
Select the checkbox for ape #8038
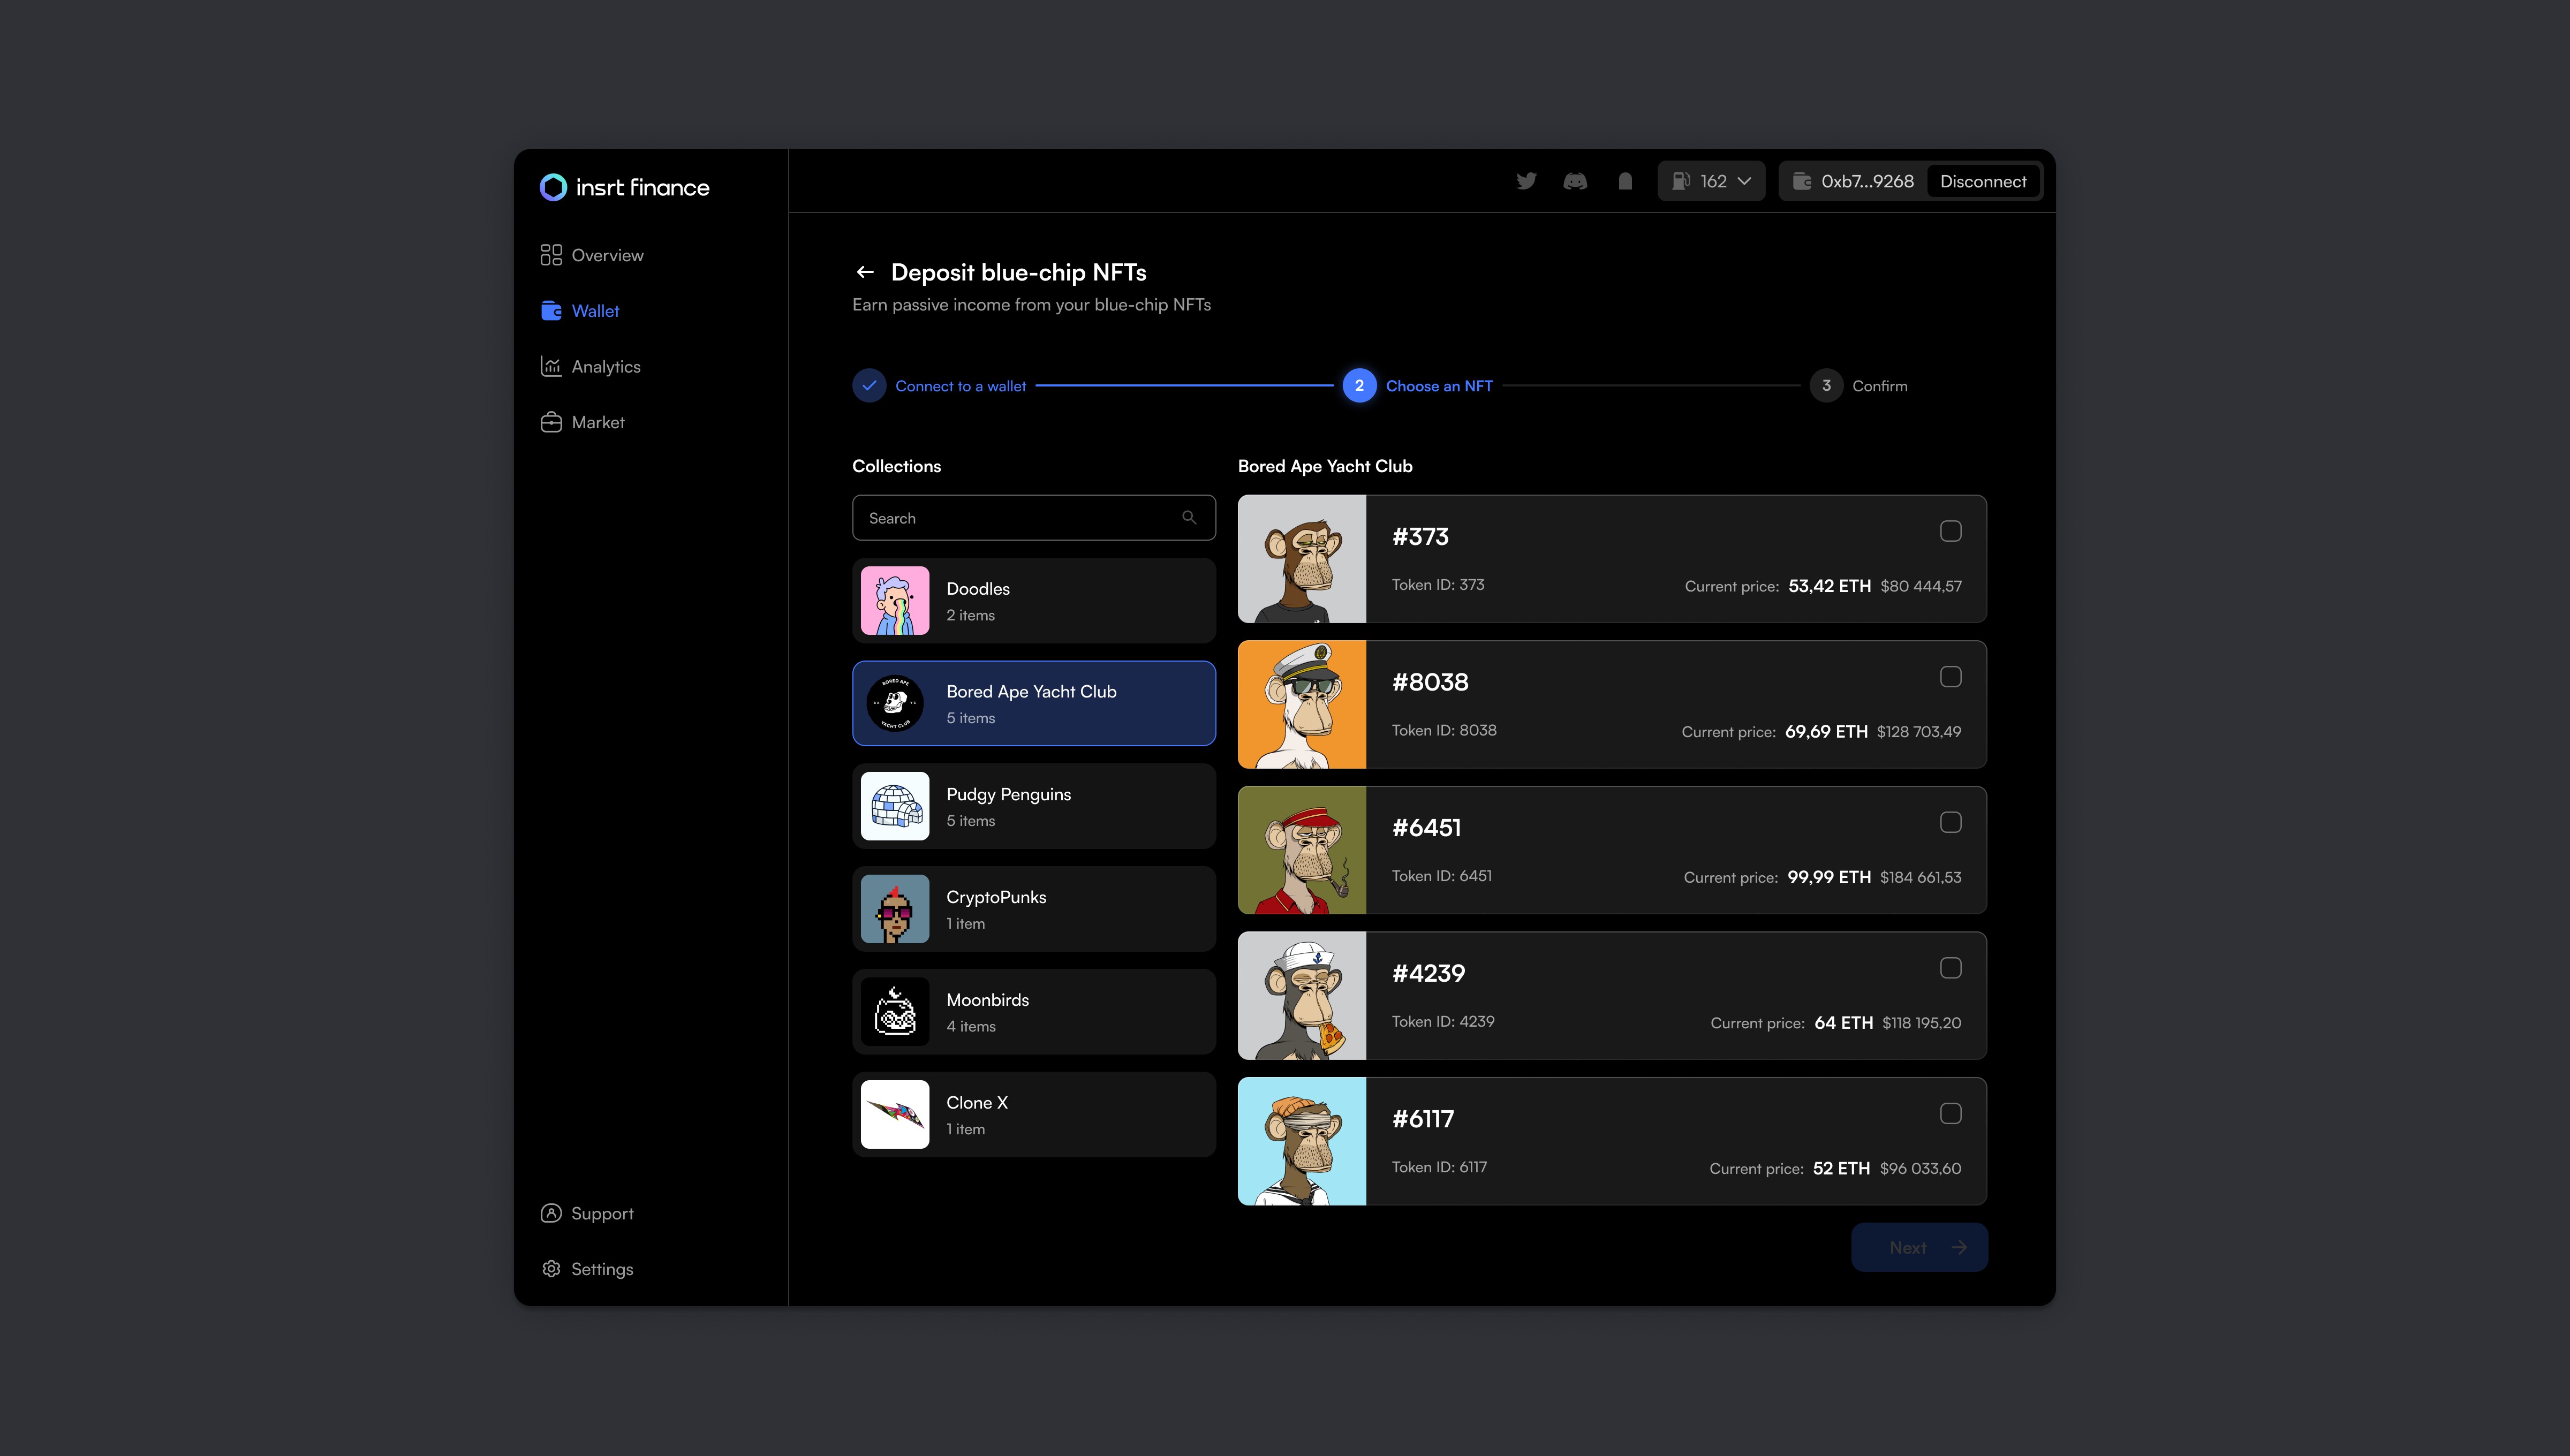click(1950, 677)
